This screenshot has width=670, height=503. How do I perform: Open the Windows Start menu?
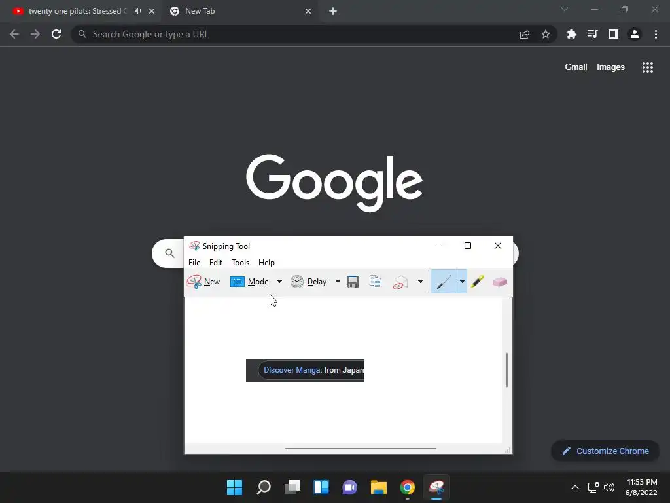234,487
